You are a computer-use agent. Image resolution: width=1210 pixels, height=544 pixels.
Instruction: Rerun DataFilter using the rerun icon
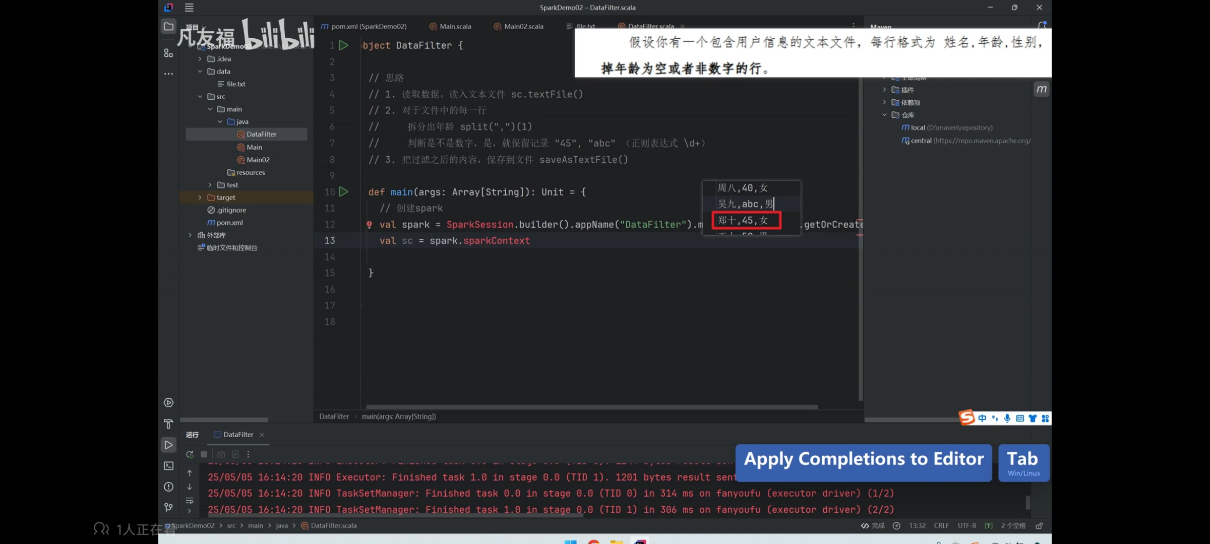click(x=190, y=454)
